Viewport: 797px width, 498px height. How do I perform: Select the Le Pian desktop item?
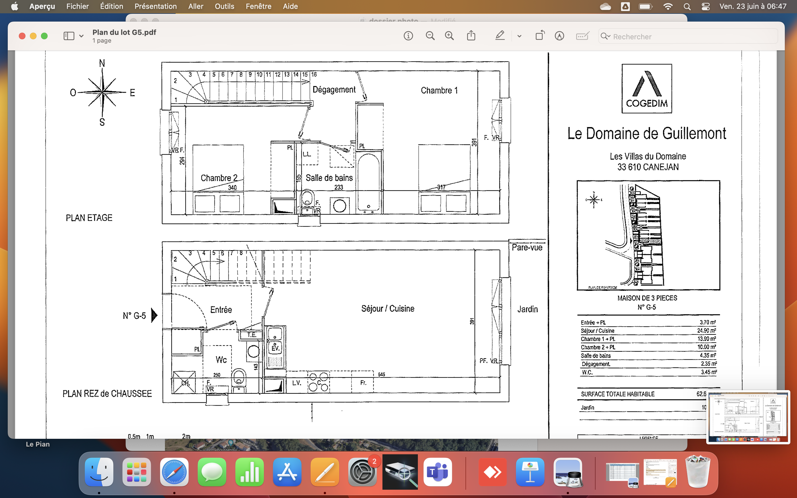click(x=38, y=444)
